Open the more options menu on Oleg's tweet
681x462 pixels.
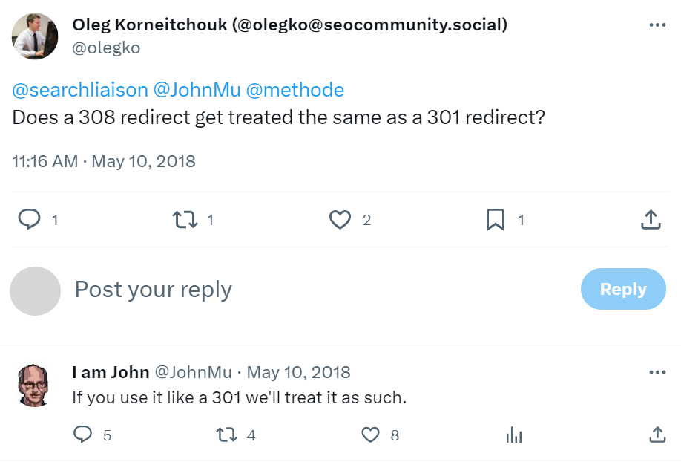(657, 25)
